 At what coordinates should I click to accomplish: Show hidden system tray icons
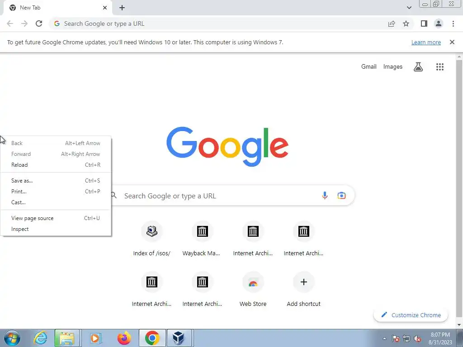click(x=384, y=339)
